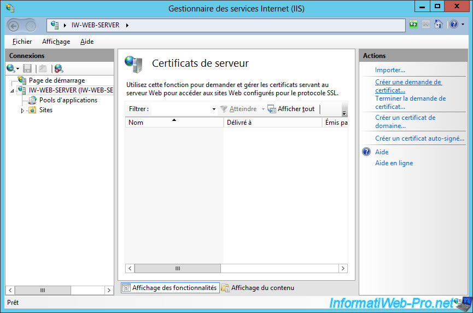Screen dimensions: 473x313
Task: Sort by the Émis par column header
Action: pos(335,122)
